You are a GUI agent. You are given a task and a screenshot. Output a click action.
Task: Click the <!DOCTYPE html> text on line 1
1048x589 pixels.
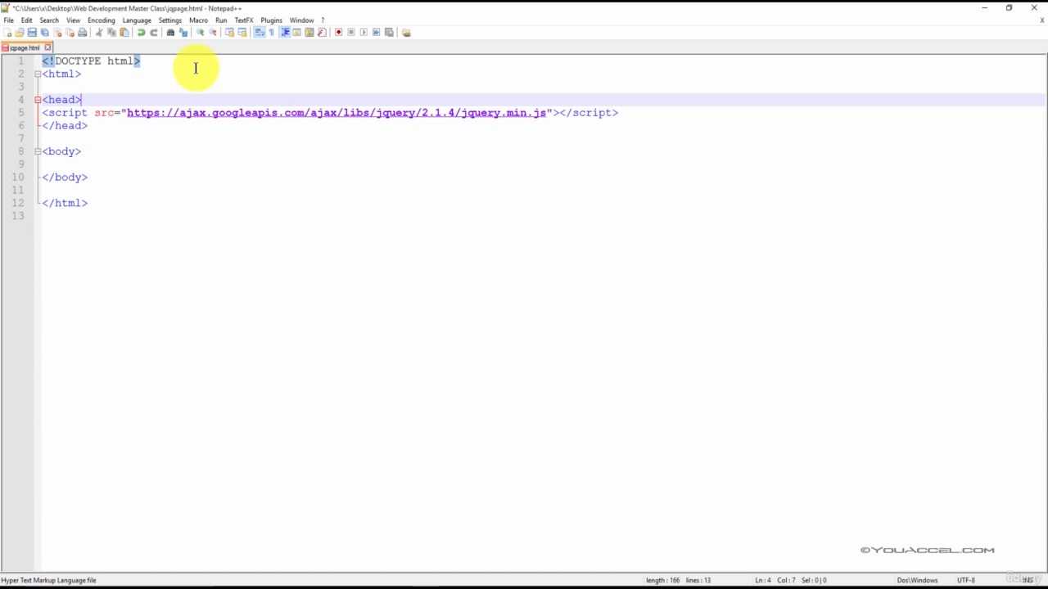click(91, 61)
